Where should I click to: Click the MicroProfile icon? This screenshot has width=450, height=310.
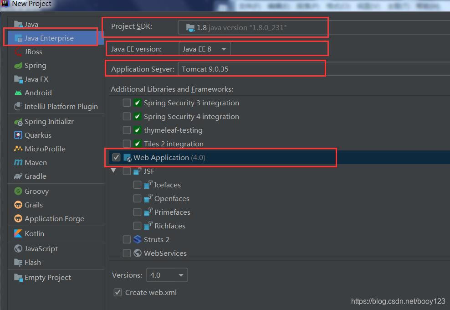[x=18, y=149]
